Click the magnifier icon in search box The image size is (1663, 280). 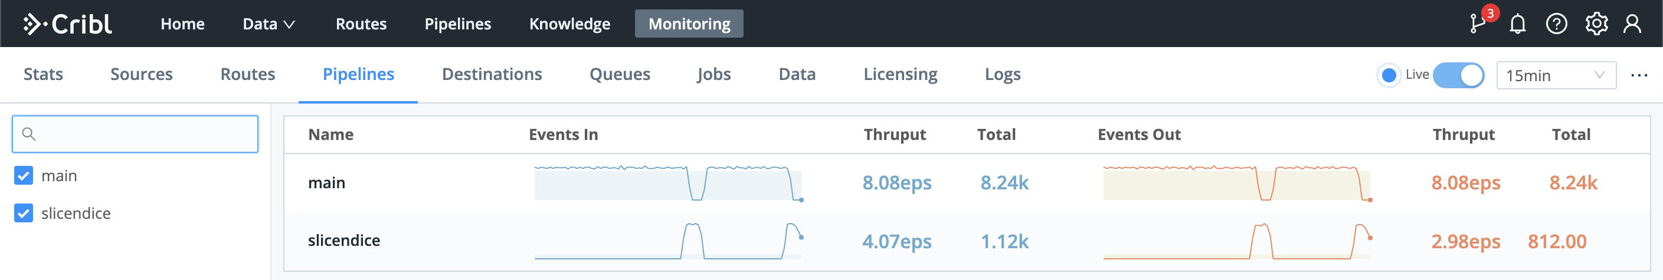(x=28, y=134)
